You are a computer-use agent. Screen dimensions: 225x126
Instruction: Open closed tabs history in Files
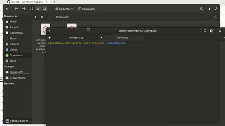(216, 17)
